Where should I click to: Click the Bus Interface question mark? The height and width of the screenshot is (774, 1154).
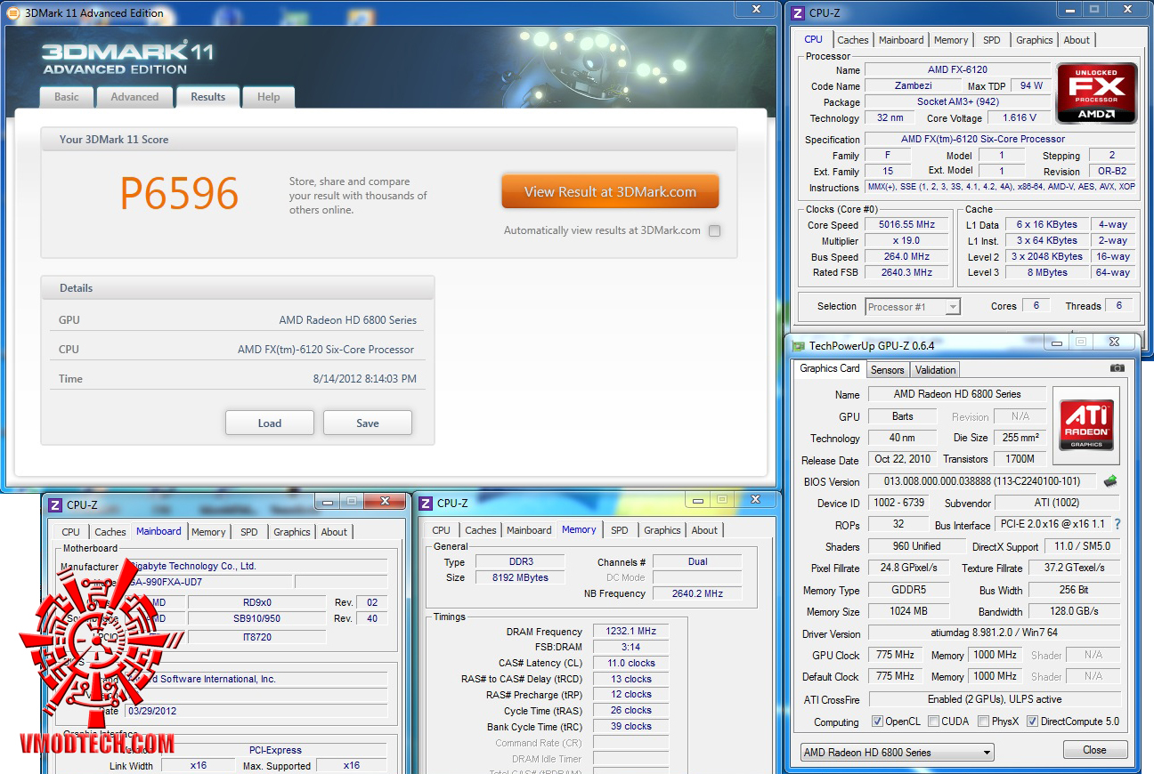coord(1117,525)
